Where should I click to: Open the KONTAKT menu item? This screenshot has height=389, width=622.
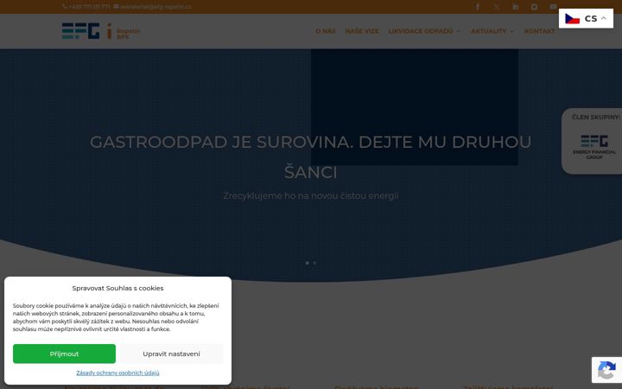(x=539, y=31)
